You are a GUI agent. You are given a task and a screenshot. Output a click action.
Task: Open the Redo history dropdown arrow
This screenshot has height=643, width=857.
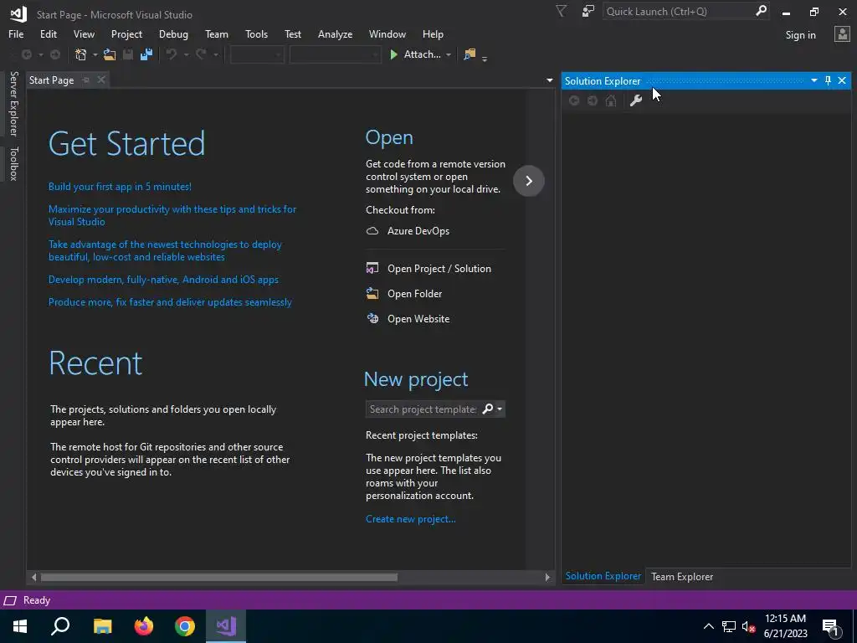click(x=216, y=54)
